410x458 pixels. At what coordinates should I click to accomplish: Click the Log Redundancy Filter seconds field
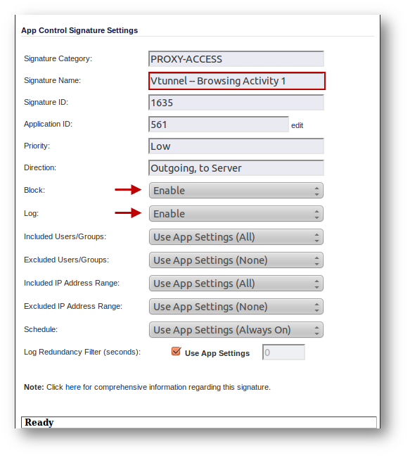tap(283, 352)
